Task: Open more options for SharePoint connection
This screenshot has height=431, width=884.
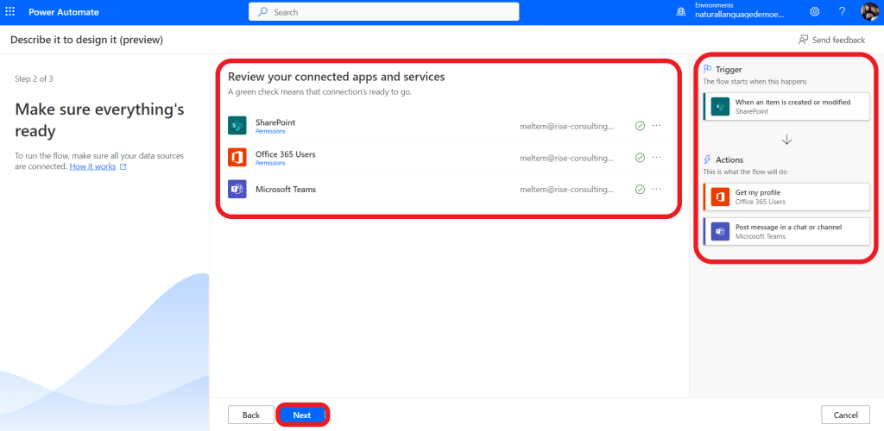Action: click(657, 126)
